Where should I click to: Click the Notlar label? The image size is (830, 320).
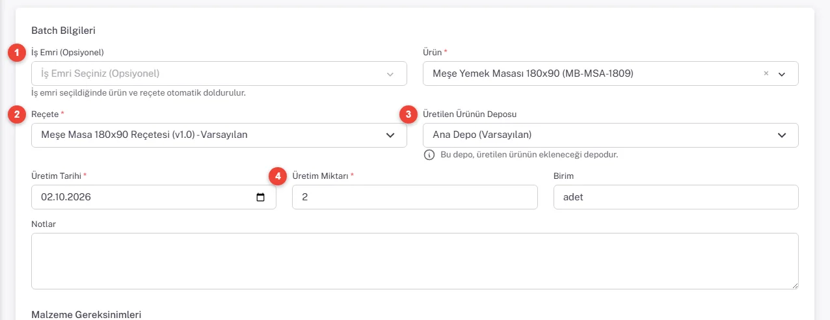coord(44,224)
